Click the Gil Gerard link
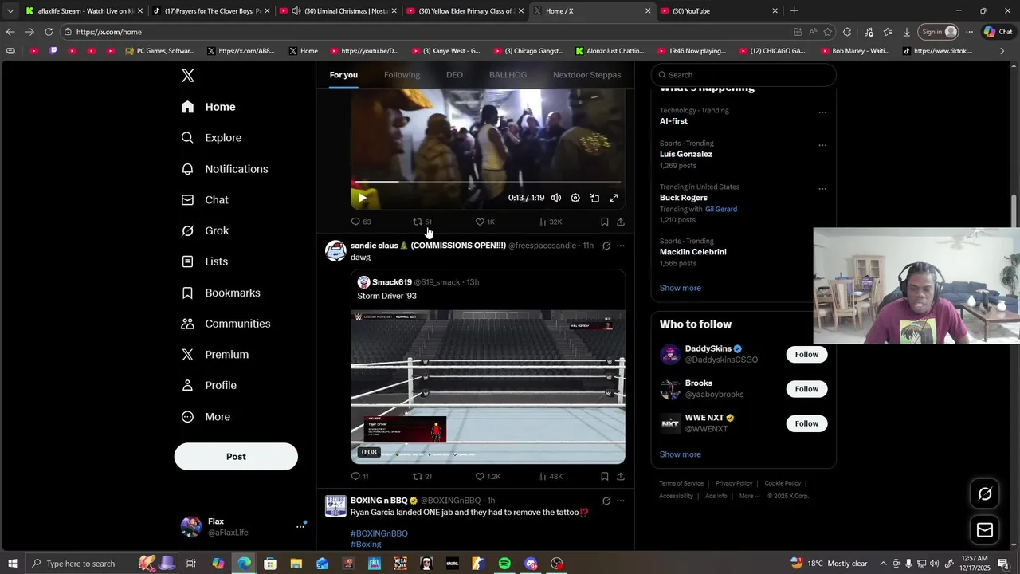The image size is (1020, 574). coord(721,209)
